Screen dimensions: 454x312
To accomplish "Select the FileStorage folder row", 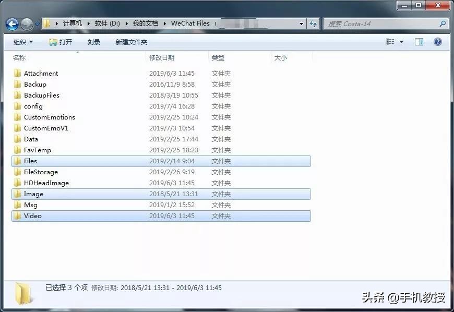I will (161, 172).
